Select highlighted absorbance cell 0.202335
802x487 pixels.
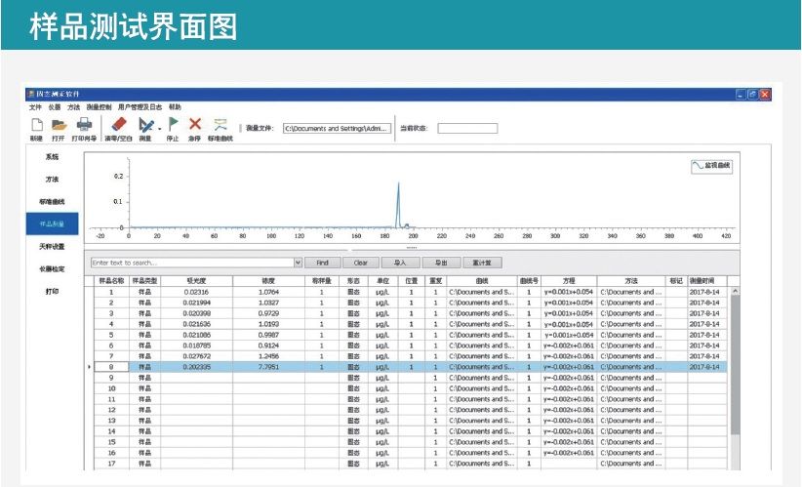pos(196,367)
